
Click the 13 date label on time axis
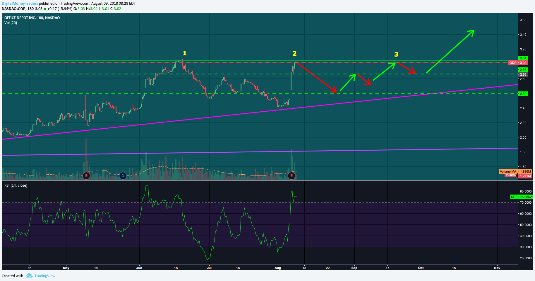(x=304, y=268)
